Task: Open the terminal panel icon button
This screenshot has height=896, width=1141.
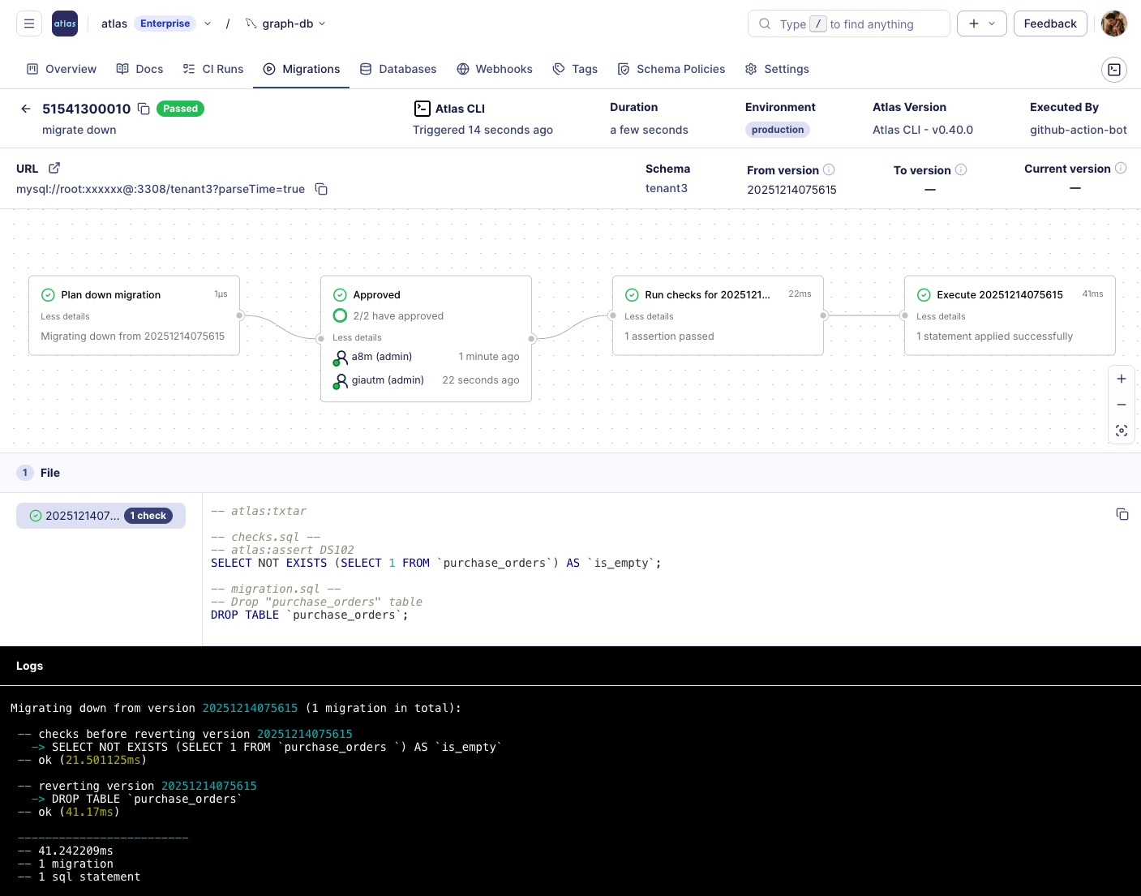Action: (1114, 70)
